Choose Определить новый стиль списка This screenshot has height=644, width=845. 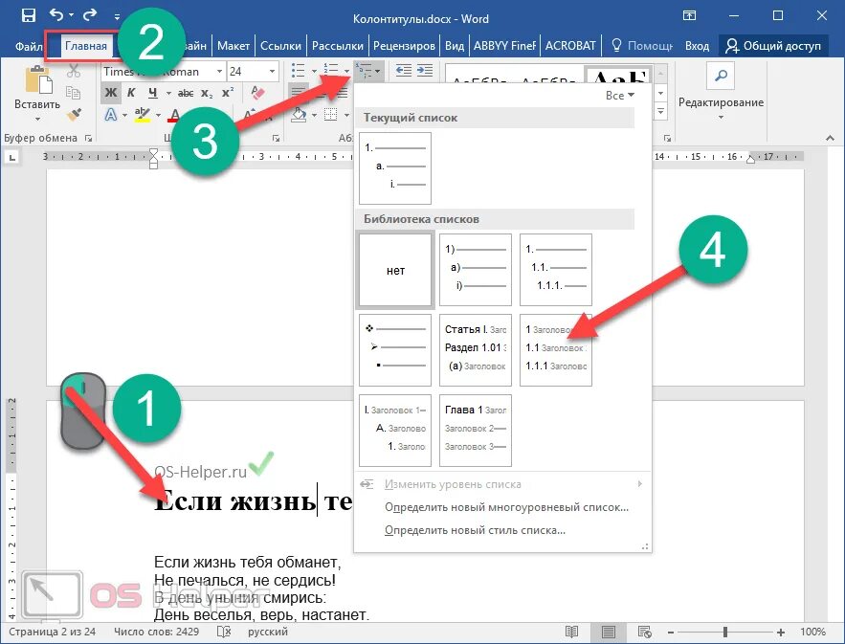475,530
